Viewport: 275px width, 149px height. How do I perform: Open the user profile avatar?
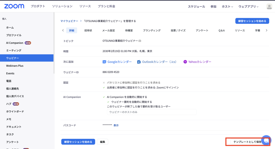coord(269,6)
